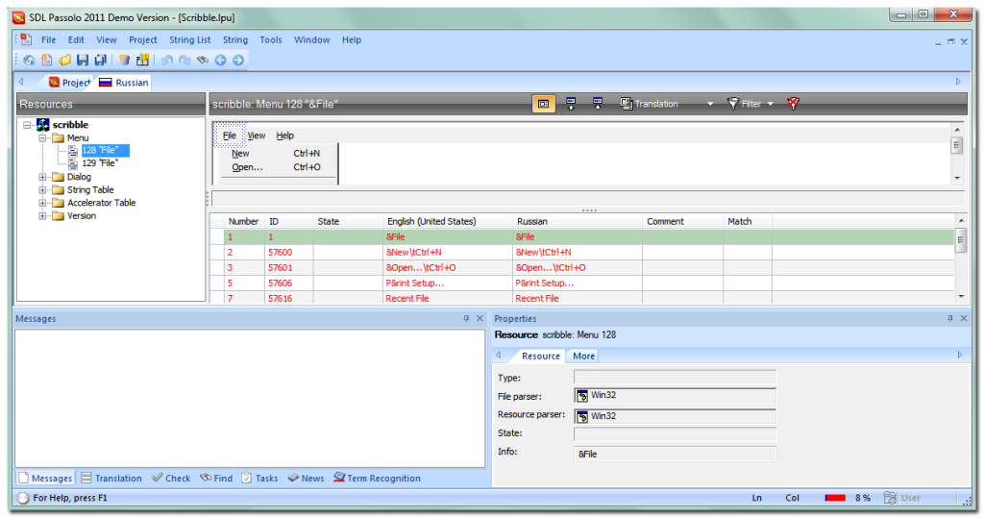Collapse the scribble tree root node

pos(27,125)
